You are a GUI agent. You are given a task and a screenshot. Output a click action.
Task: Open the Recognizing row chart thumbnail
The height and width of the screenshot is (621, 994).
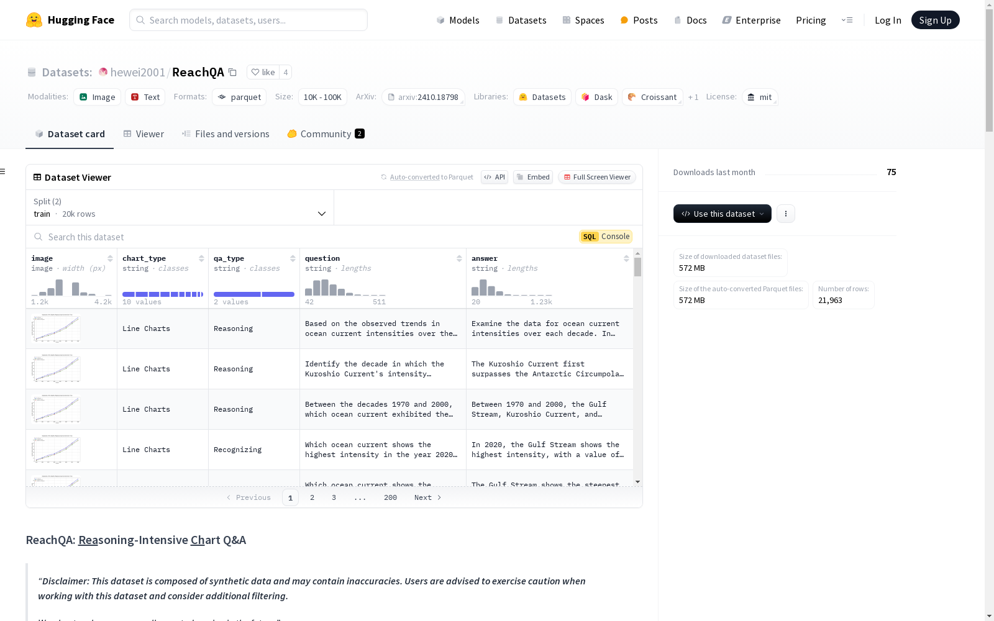point(56,450)
